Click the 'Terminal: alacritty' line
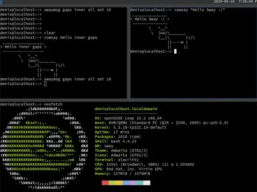Viewport: 257px width, 192px height. pos(117,160)
